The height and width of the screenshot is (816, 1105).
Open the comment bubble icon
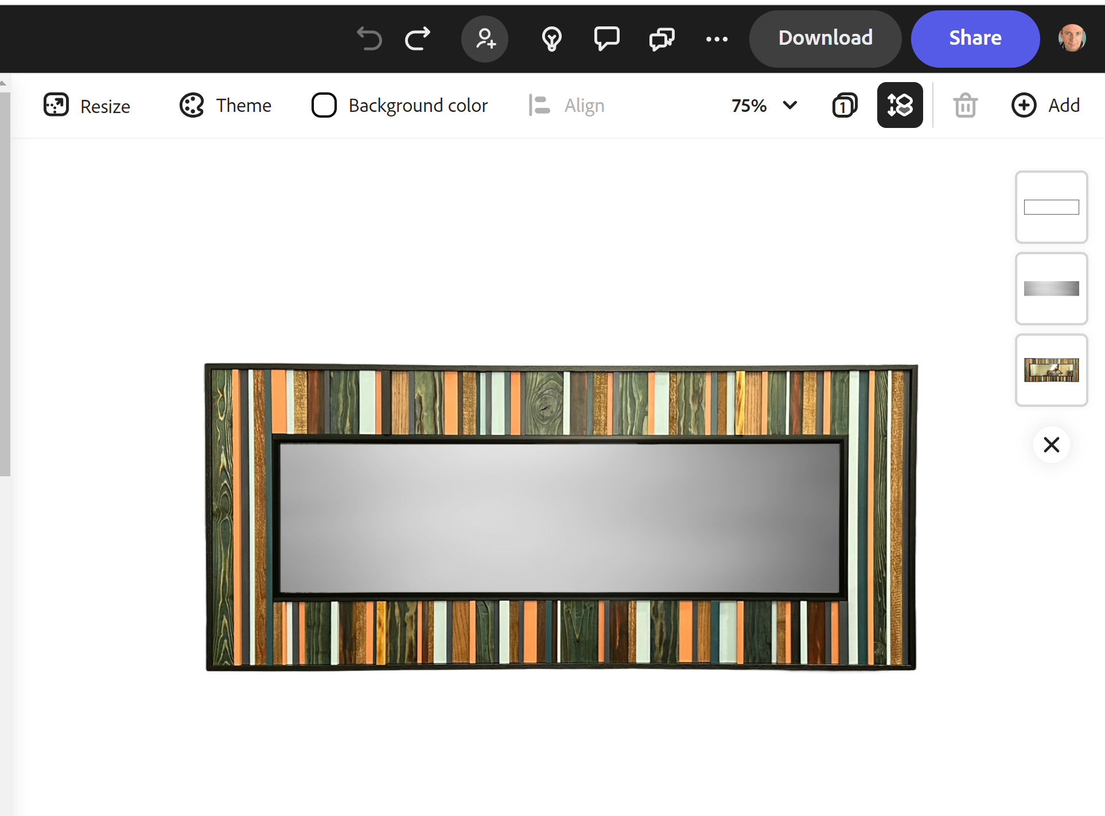[606, 39]
